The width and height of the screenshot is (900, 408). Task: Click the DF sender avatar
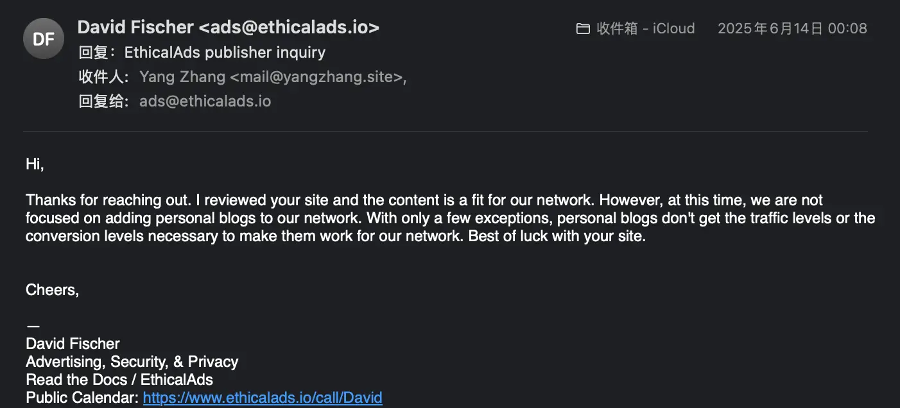tap(44, 38)
